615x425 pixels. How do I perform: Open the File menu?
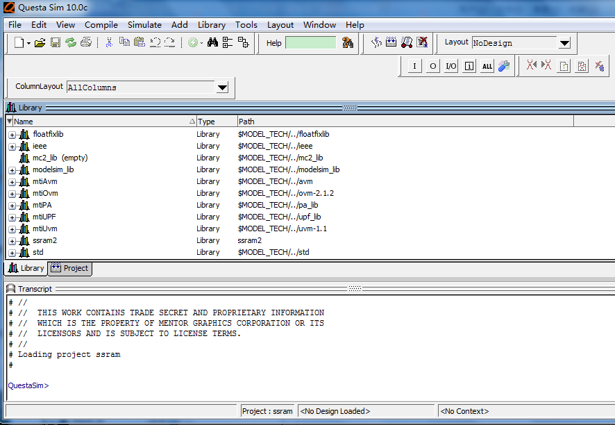tap(15, 25)
